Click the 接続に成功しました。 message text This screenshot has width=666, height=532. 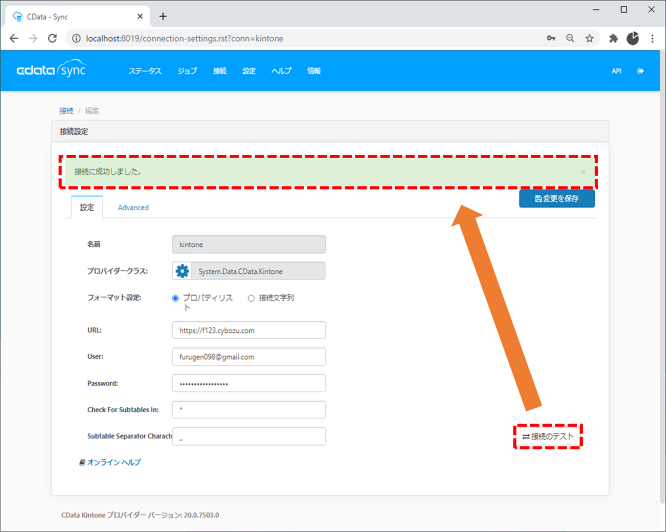pyautogui.click(x=108, y=172)
